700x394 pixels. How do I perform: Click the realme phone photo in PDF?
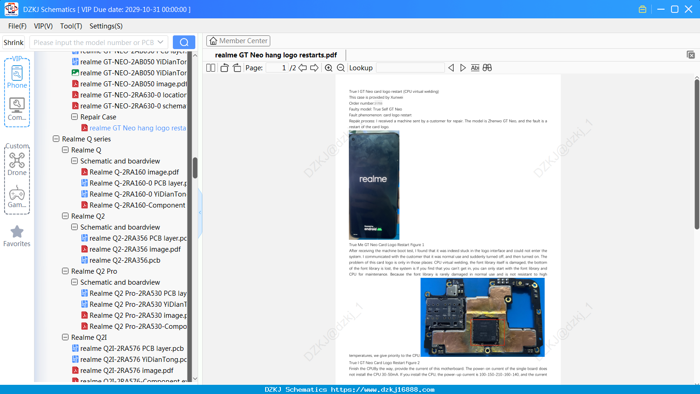(374, 185)
